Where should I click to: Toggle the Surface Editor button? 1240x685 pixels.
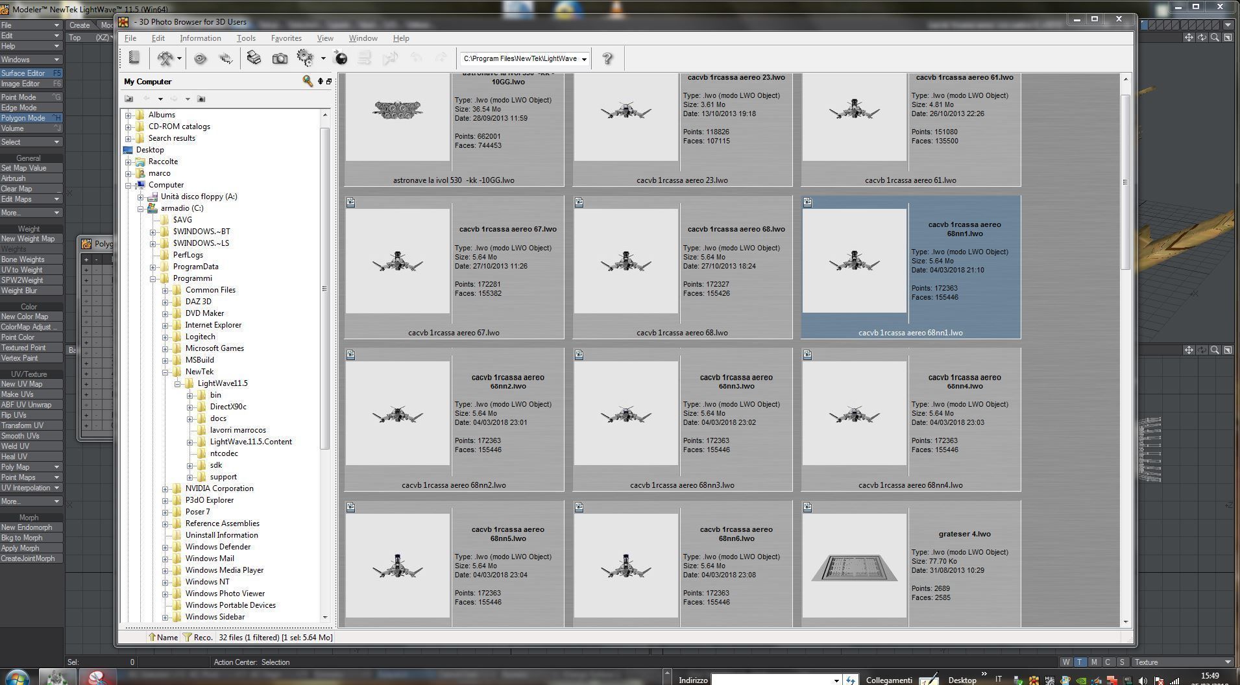pos(31,73)
